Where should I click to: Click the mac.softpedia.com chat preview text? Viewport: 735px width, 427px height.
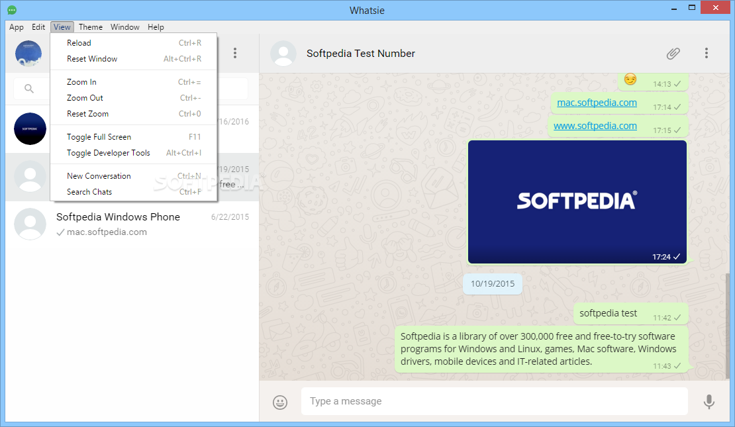(107, 232)
